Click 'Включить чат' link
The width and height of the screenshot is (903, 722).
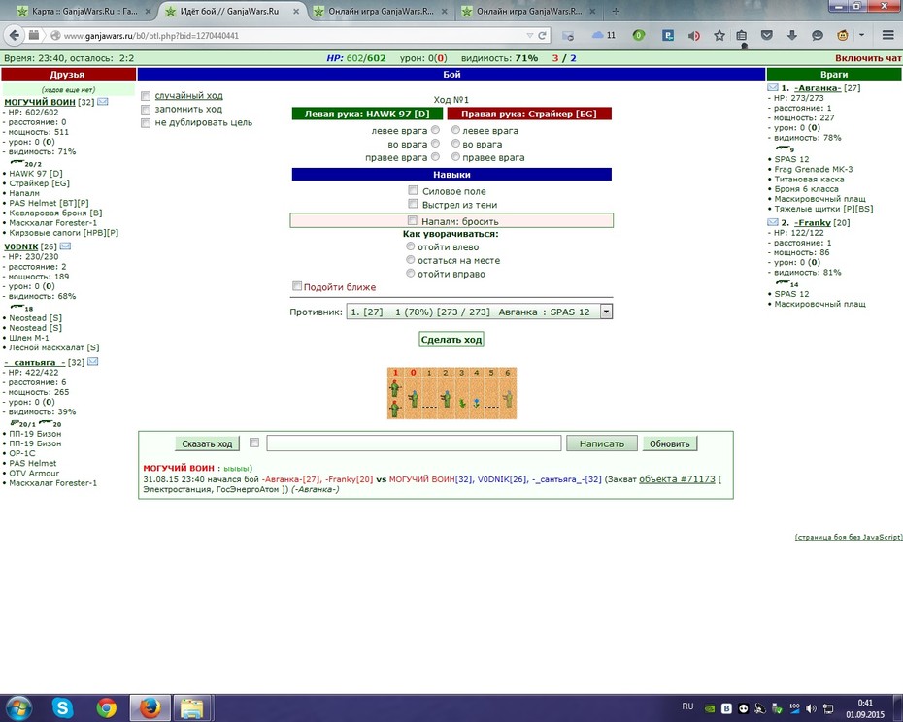click(868, 58)
